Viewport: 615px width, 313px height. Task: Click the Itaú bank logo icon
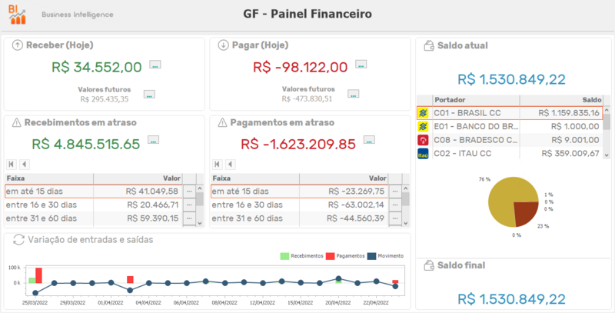(x=423, y=154)
